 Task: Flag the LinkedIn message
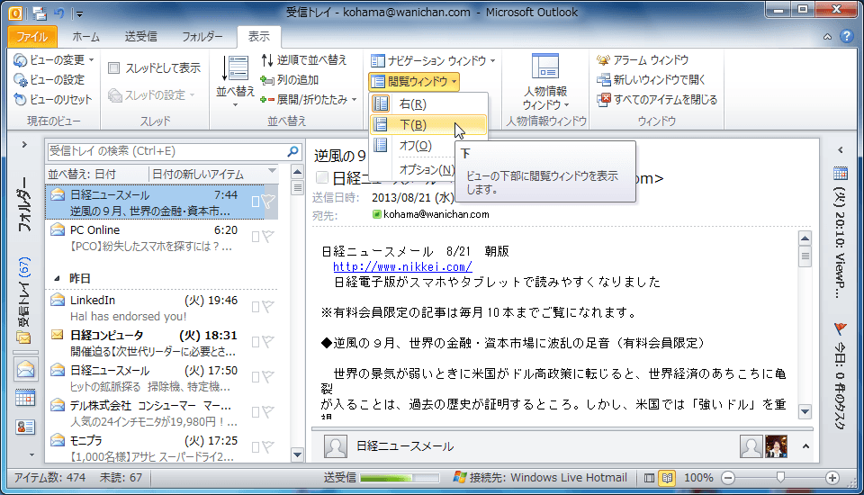pos(268,307)
